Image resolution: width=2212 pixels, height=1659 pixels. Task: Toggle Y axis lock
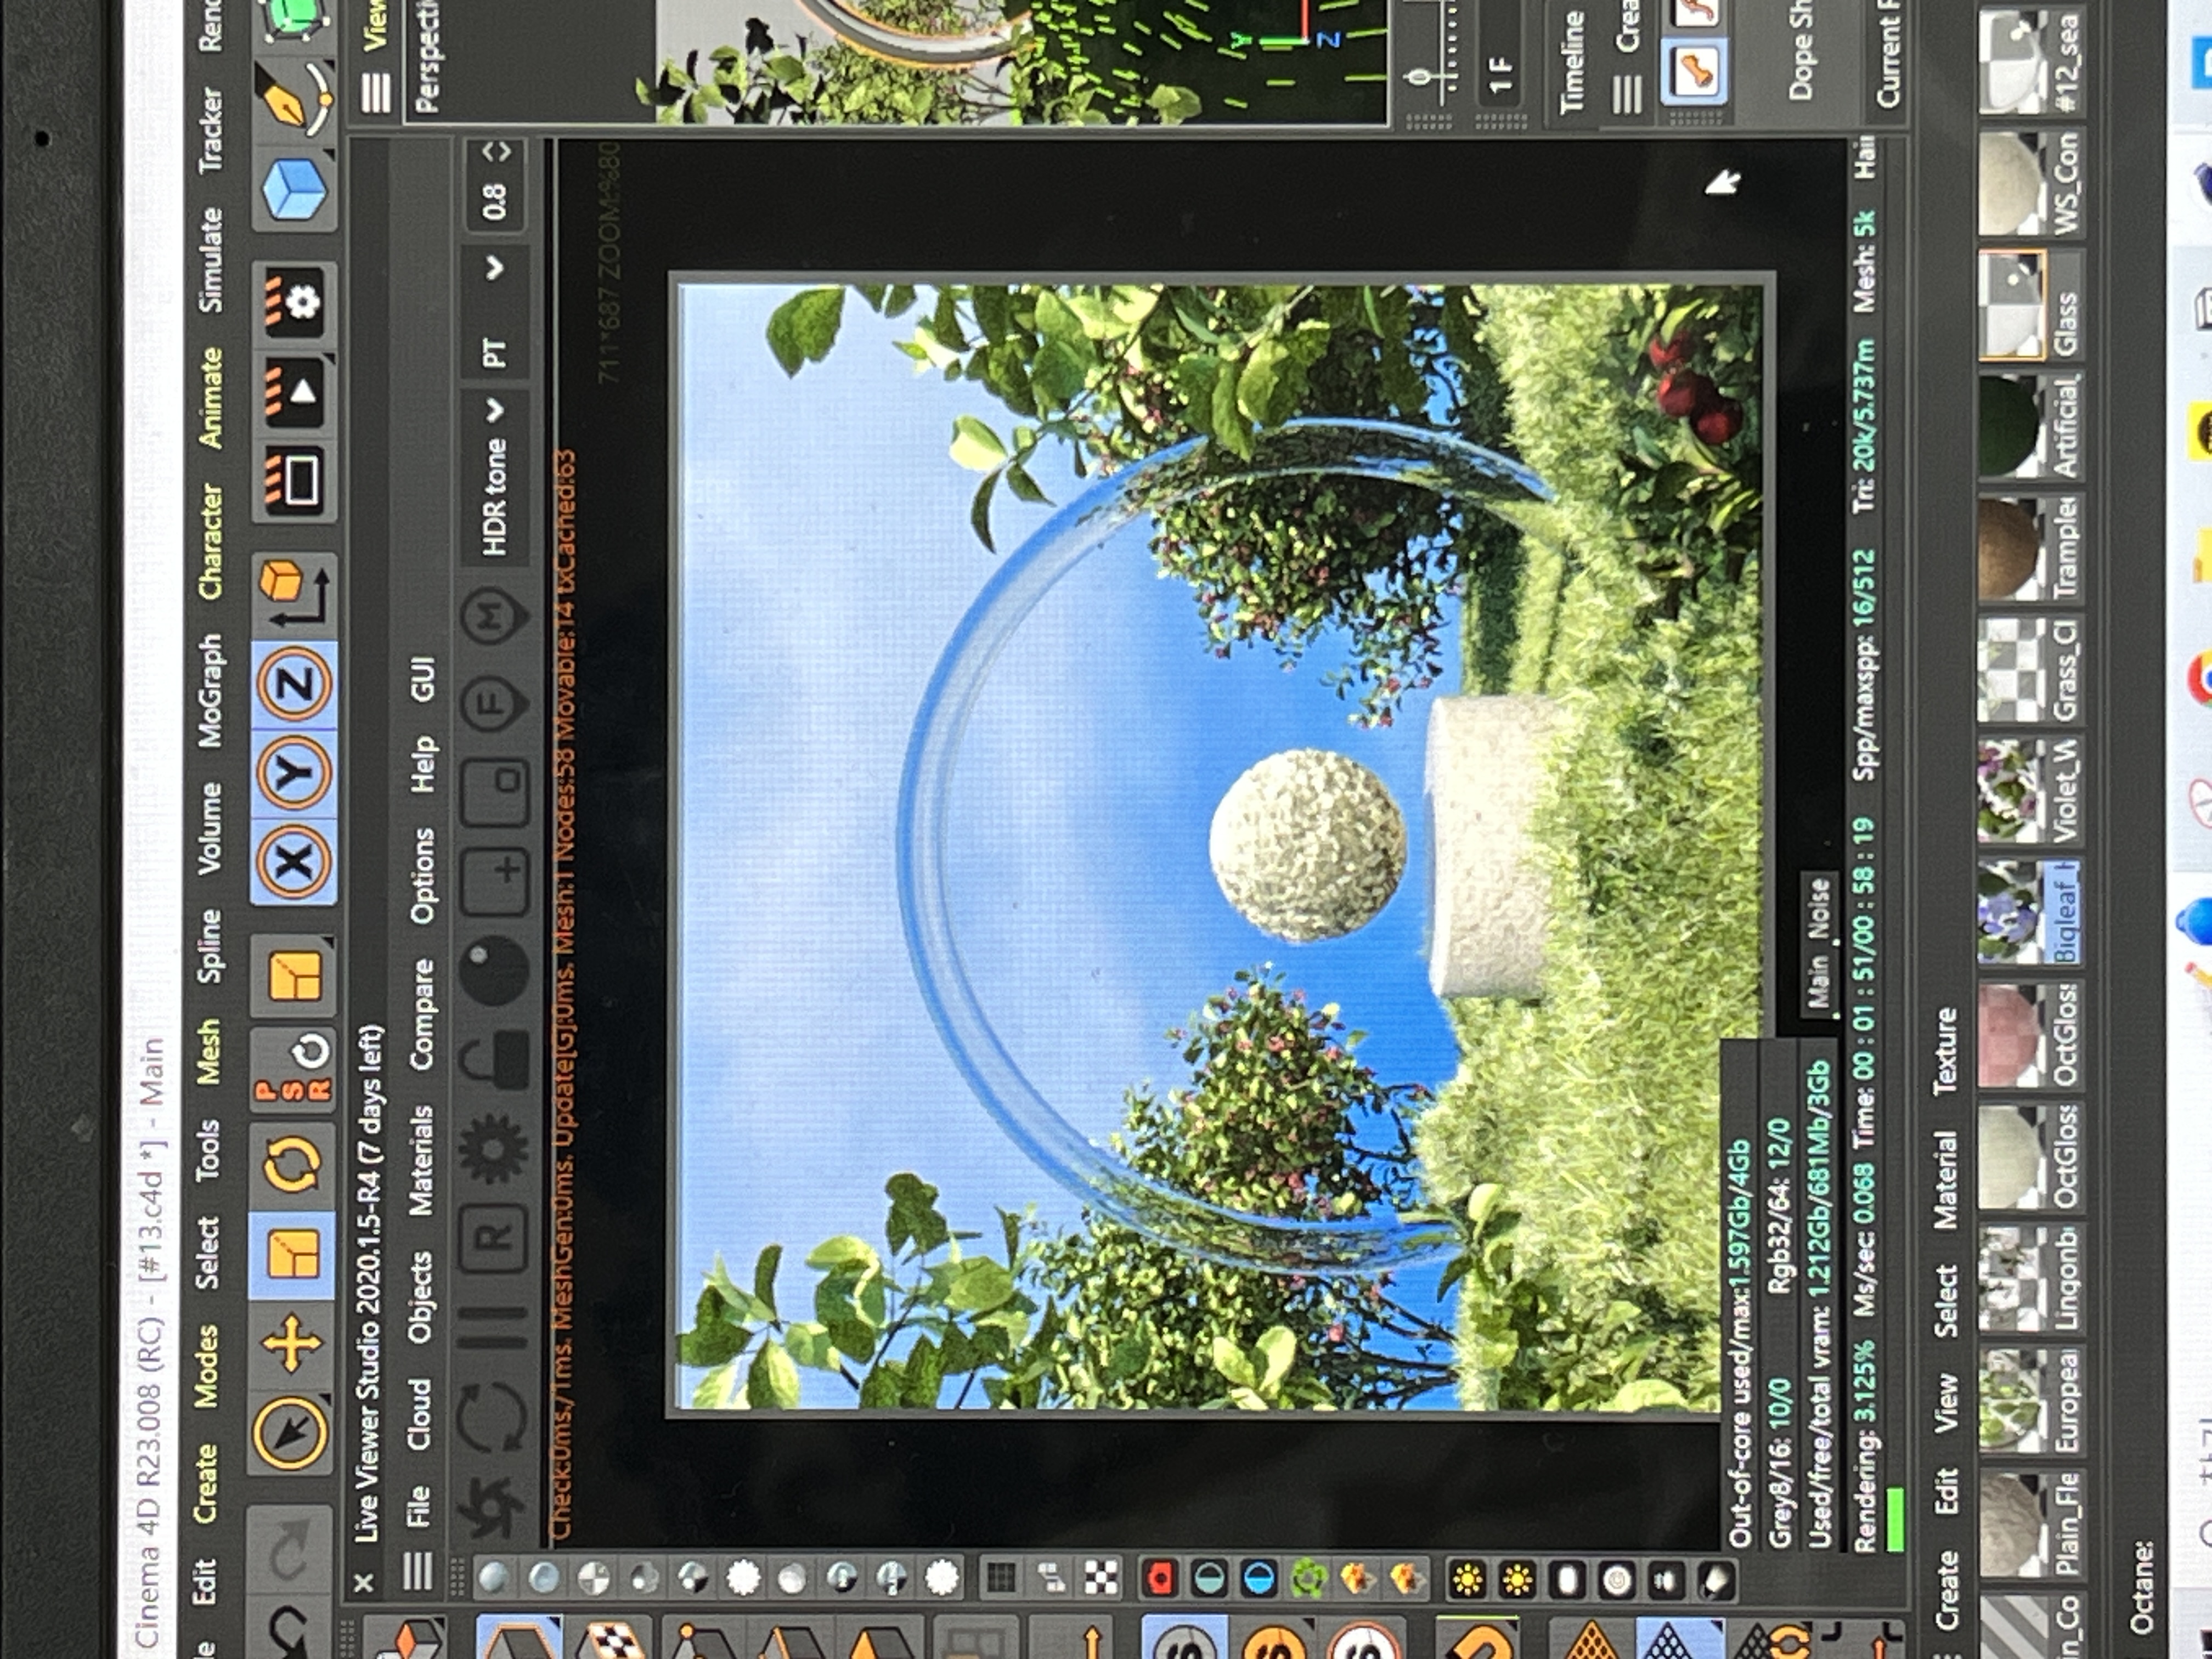[x=293, y=774]
